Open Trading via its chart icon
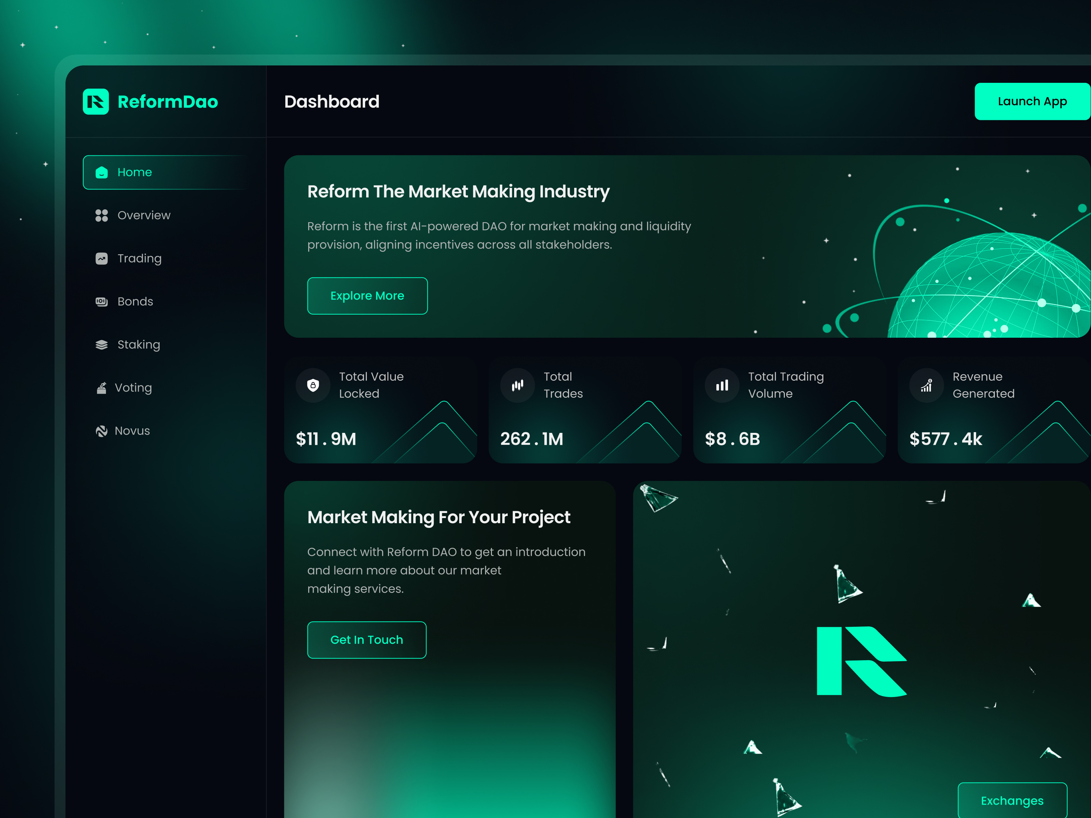Image resolution: width=1091 pixels, height=818 pixels. tap(101, 258)
